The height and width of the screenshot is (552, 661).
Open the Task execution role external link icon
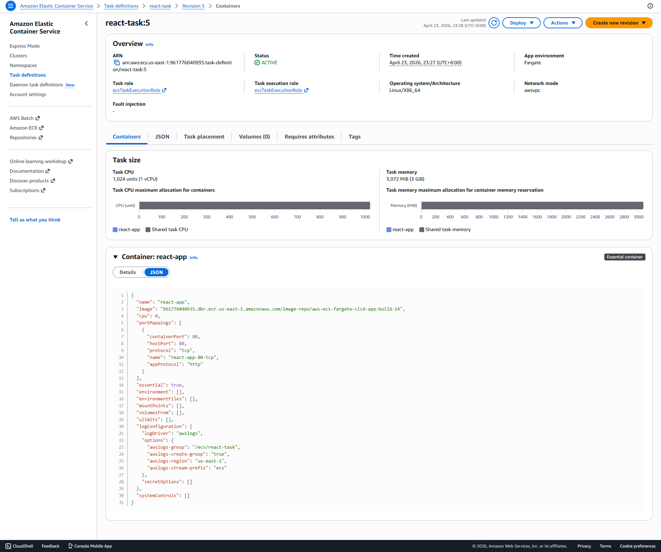pyautogui.click(x=306, y=90)
